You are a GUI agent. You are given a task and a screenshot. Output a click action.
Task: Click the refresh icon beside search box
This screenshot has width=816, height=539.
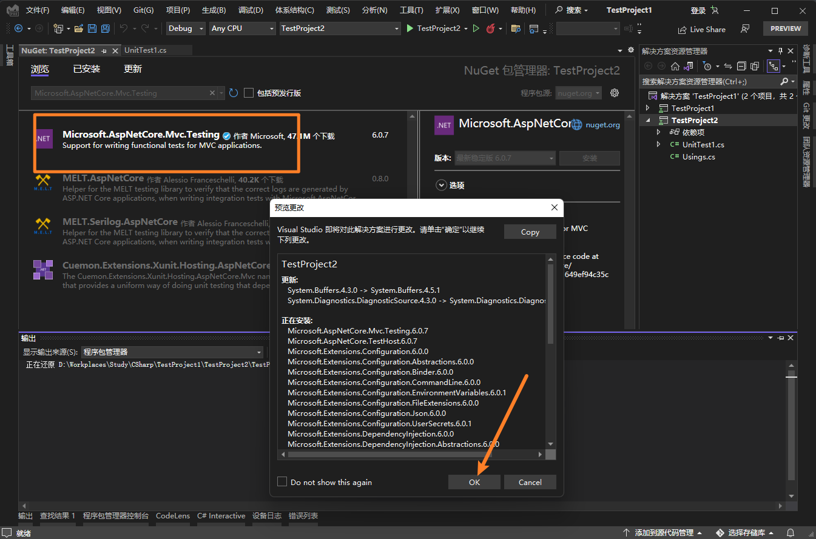click(x=234, y=93)
